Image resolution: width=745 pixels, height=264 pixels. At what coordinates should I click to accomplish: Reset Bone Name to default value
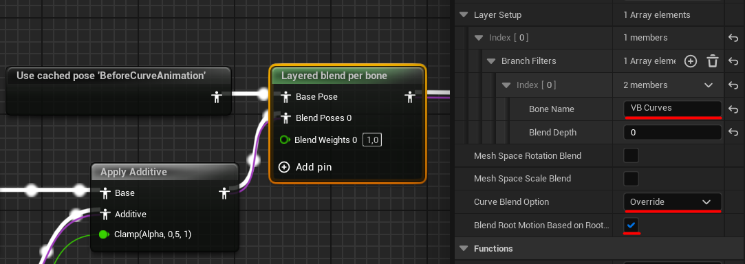point(733,109)
